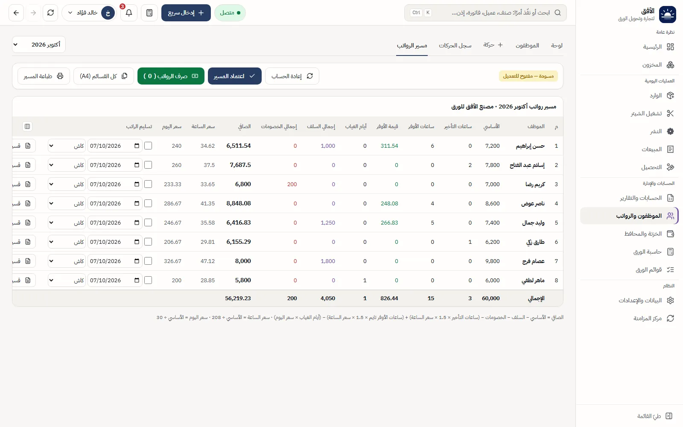
Task: Select الموظفون والرواتب in sidebar
Action: tap(629, 216)
